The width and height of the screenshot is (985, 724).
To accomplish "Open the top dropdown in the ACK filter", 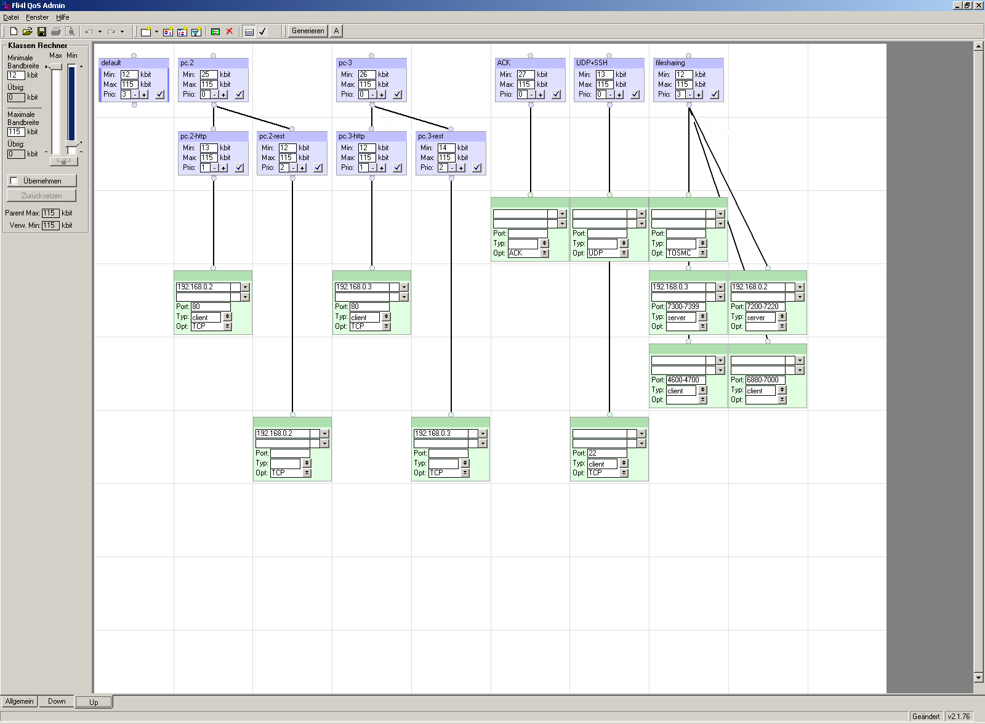I will click(562, 214).
